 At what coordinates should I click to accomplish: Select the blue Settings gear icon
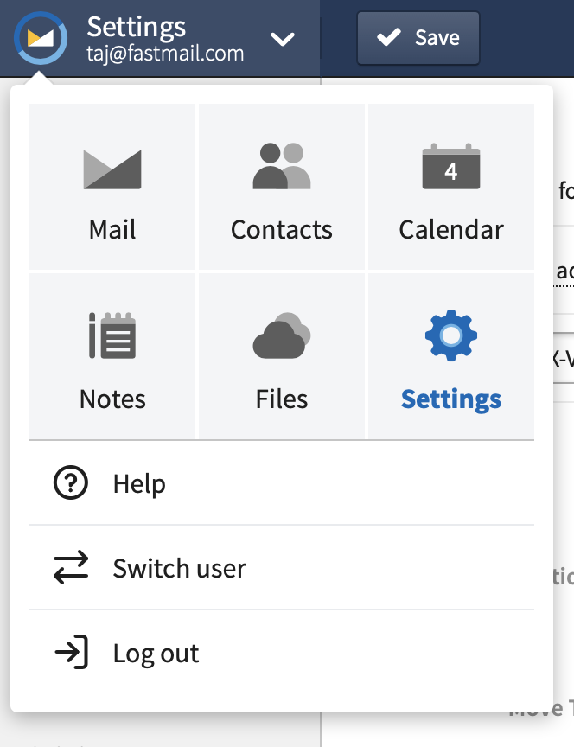[451, 335]
